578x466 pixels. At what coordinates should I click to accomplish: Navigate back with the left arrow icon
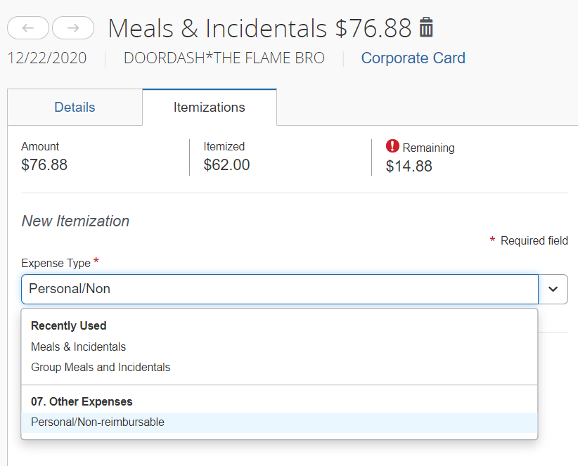click(27, 28)
